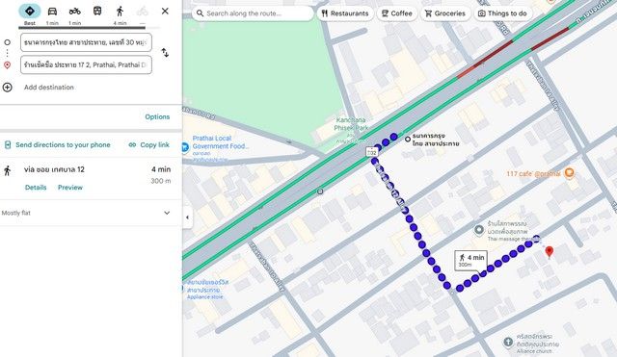Viewport: 617px width, 357px height.
Task: Copy link to this route
Action: tap(149, 145)
